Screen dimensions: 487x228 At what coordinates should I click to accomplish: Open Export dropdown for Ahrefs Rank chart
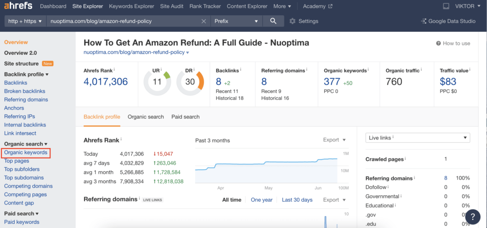334,139
